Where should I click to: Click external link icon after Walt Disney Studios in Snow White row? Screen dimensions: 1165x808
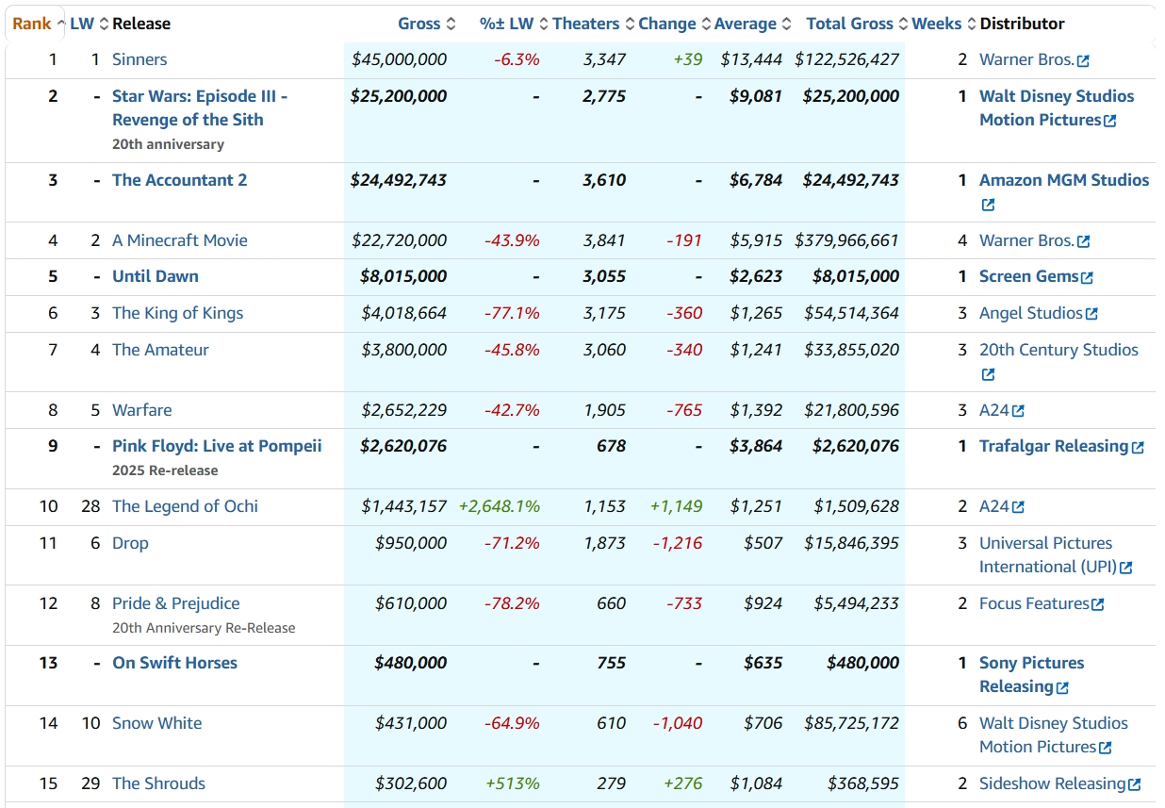tap(1105, 748)
